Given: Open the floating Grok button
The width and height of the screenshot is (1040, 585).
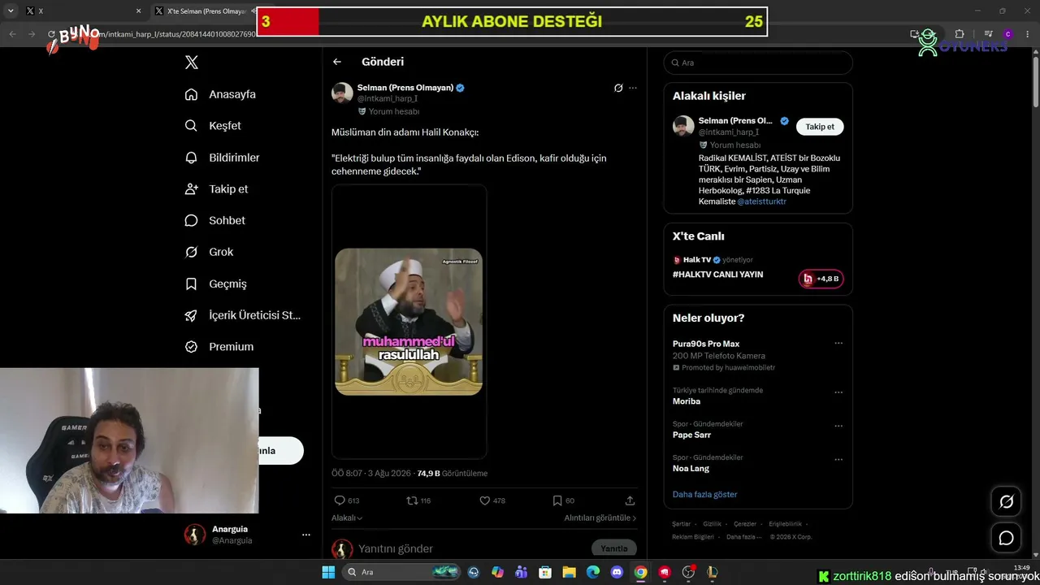Looking at the screenshot, I should [x=1006, y=502].
